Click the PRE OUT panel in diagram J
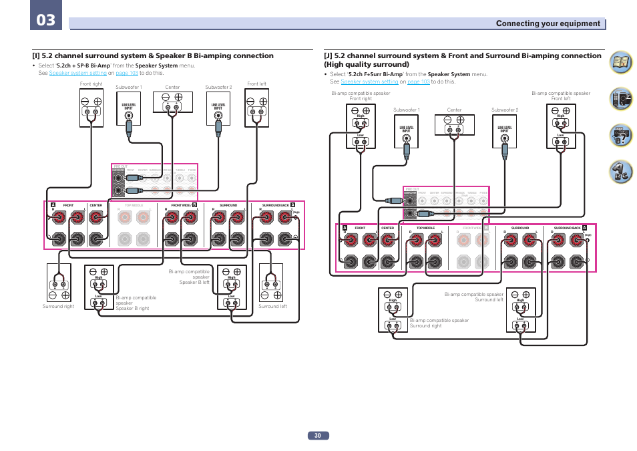This screenshot has height=451, width=637. tap(446, 204)
